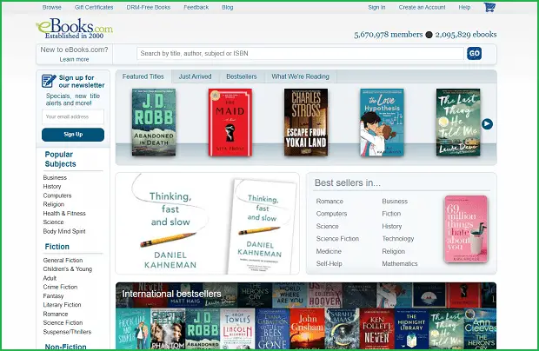Click the eBooks.com logo

point(74,29)
